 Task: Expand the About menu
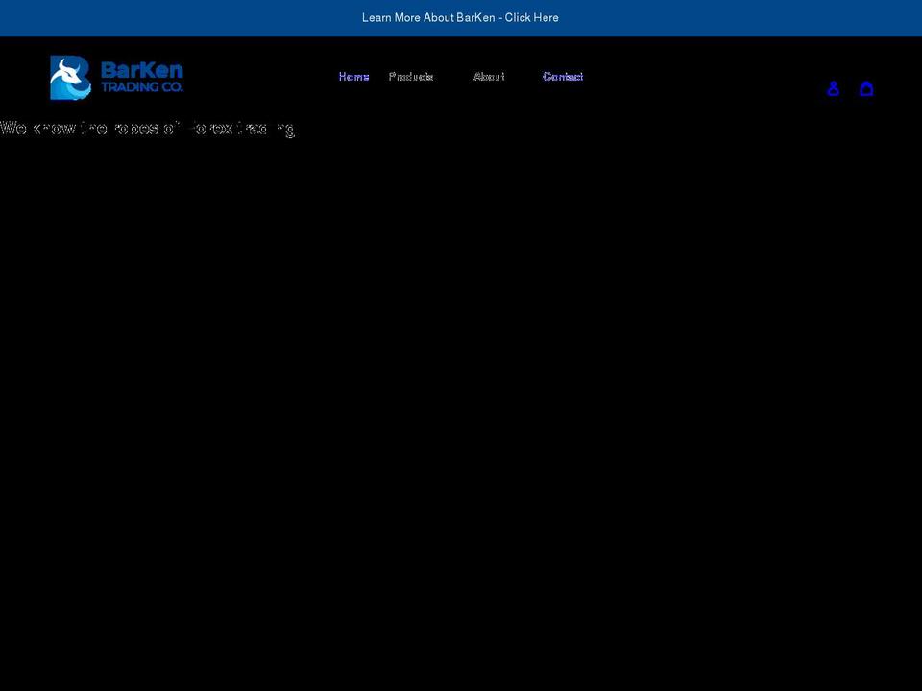point(489,77)
